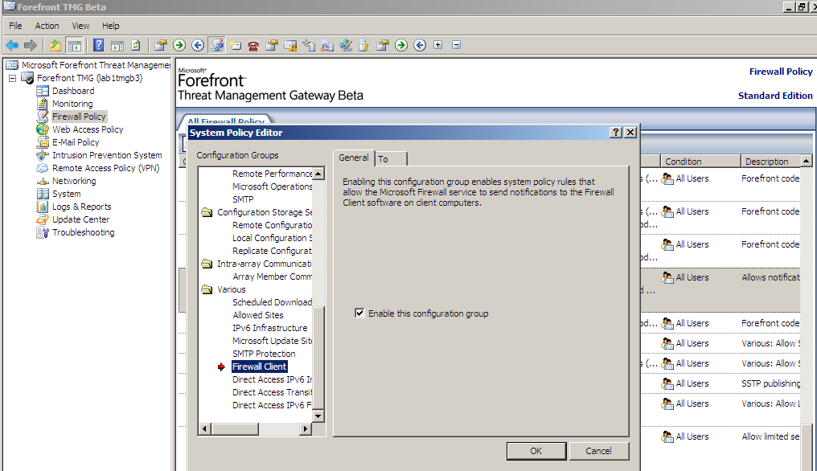Screen dimensions: 817x471
Task: Click the toolbar icon with yellow warning triangle
Action: click(290, 45)
